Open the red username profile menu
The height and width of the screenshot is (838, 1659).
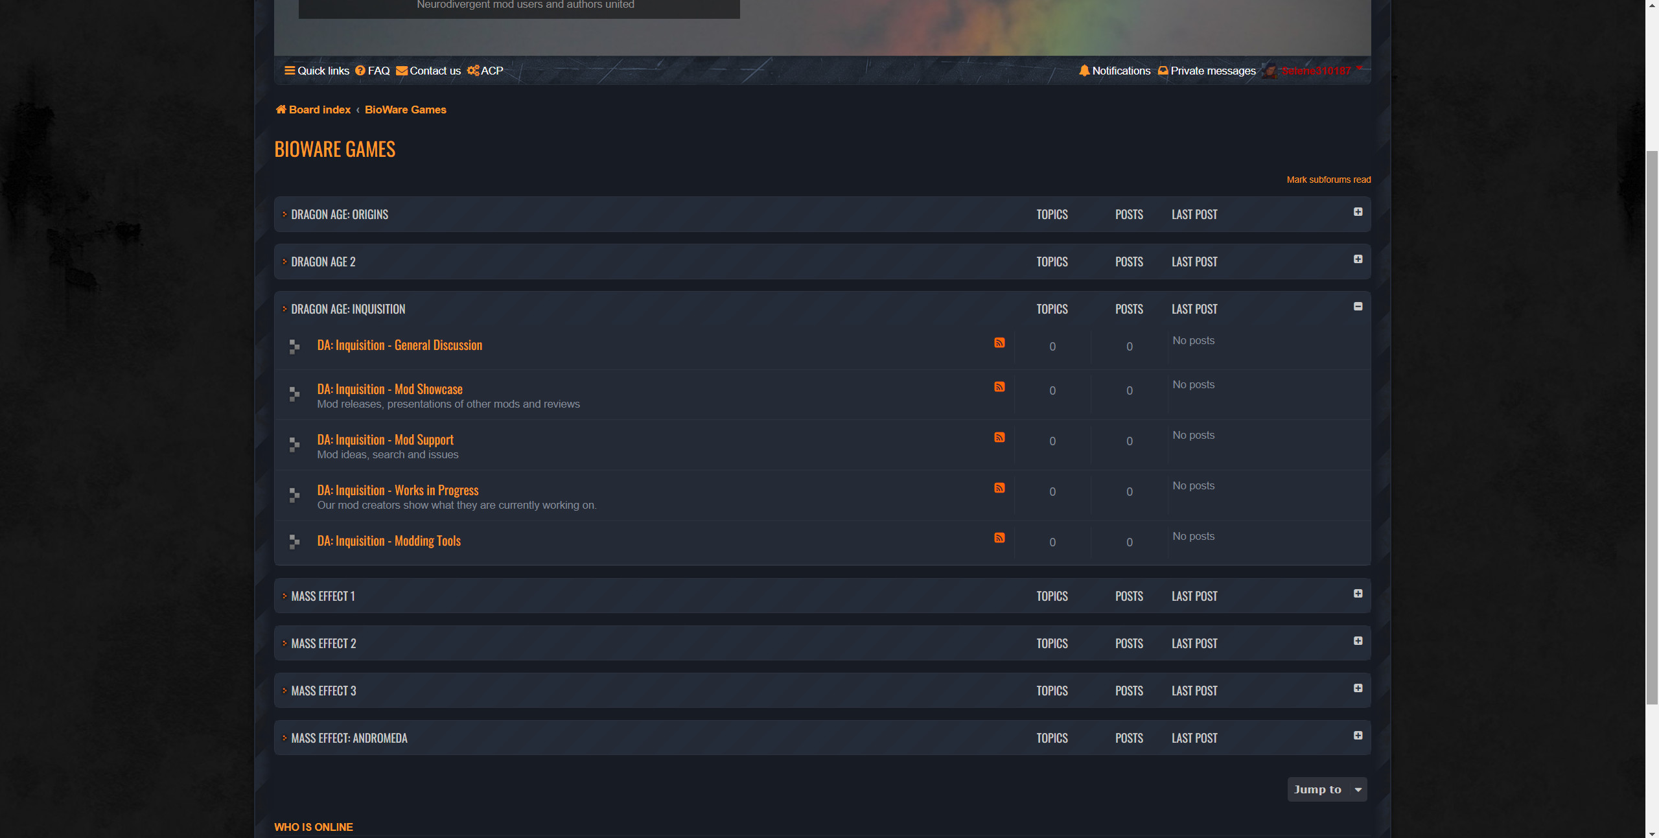click(x=1316, y=71)
